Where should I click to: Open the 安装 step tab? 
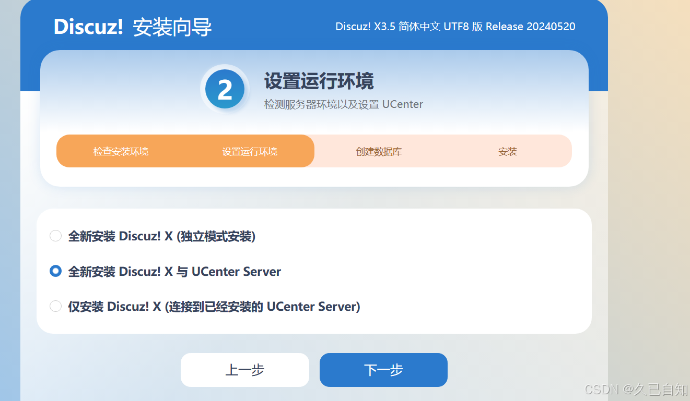(507, 151)
